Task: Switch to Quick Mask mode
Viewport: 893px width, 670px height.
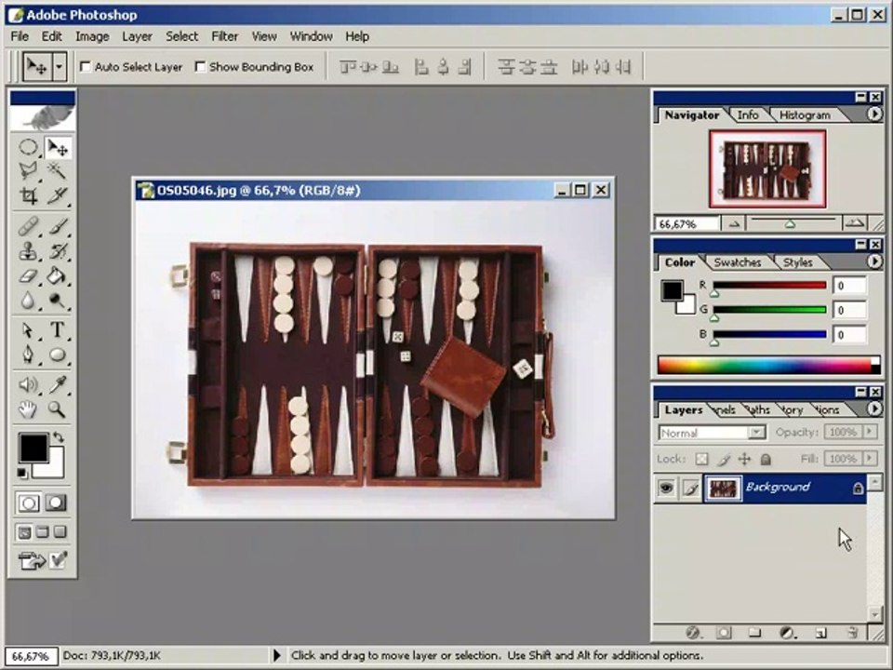Action: [x=56, y=503]
